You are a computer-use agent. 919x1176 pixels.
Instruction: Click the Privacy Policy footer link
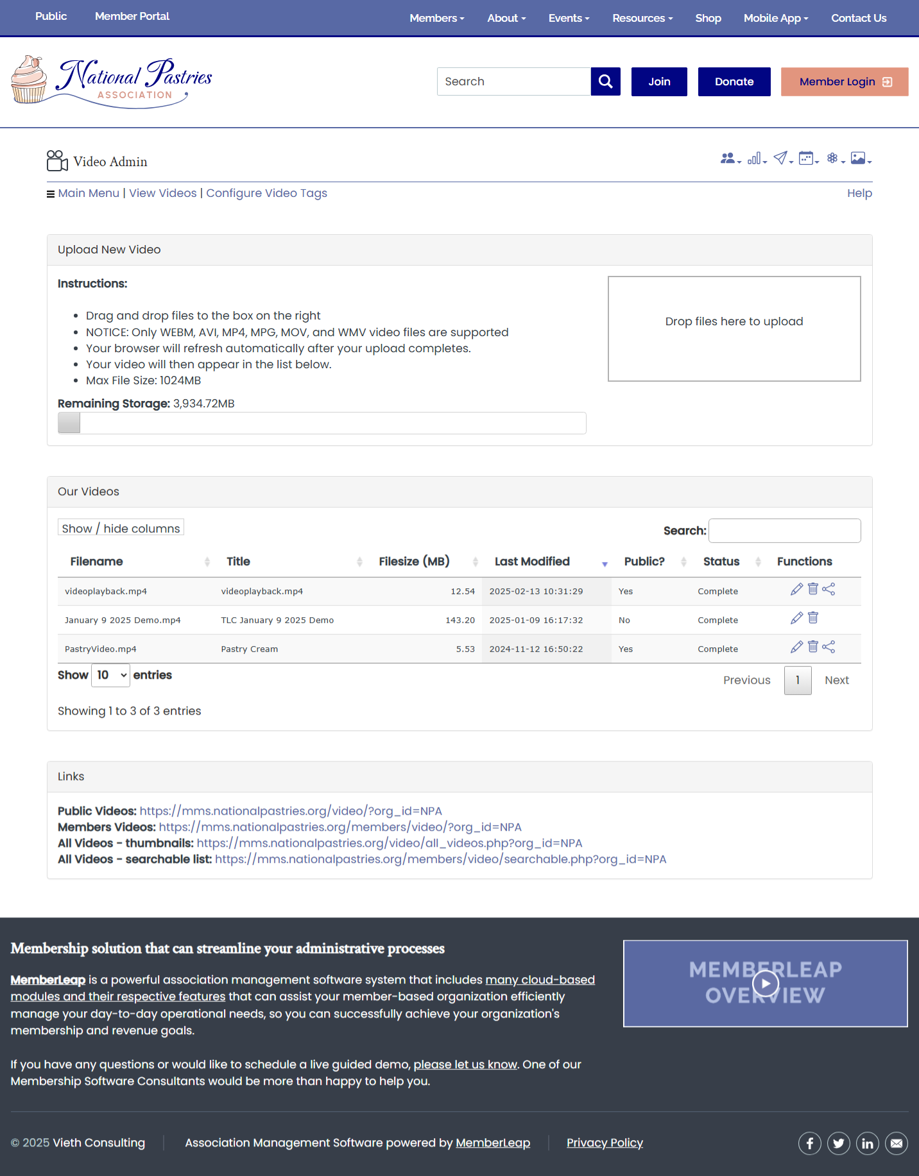[x=605, y=1143]
